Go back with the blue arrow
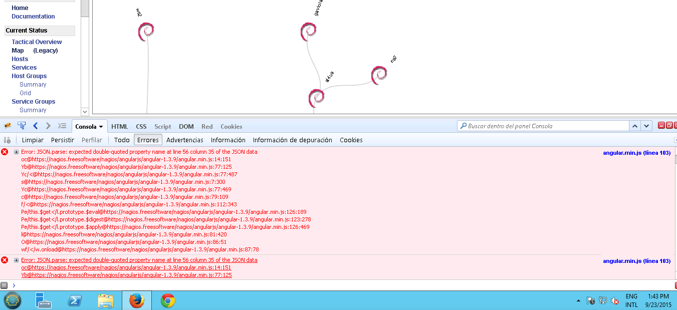The height and width of the screenshot is (310, 677). pos(36,126)
